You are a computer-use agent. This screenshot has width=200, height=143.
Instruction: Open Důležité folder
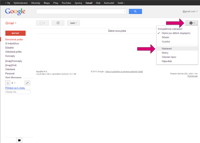click(9, 48)
